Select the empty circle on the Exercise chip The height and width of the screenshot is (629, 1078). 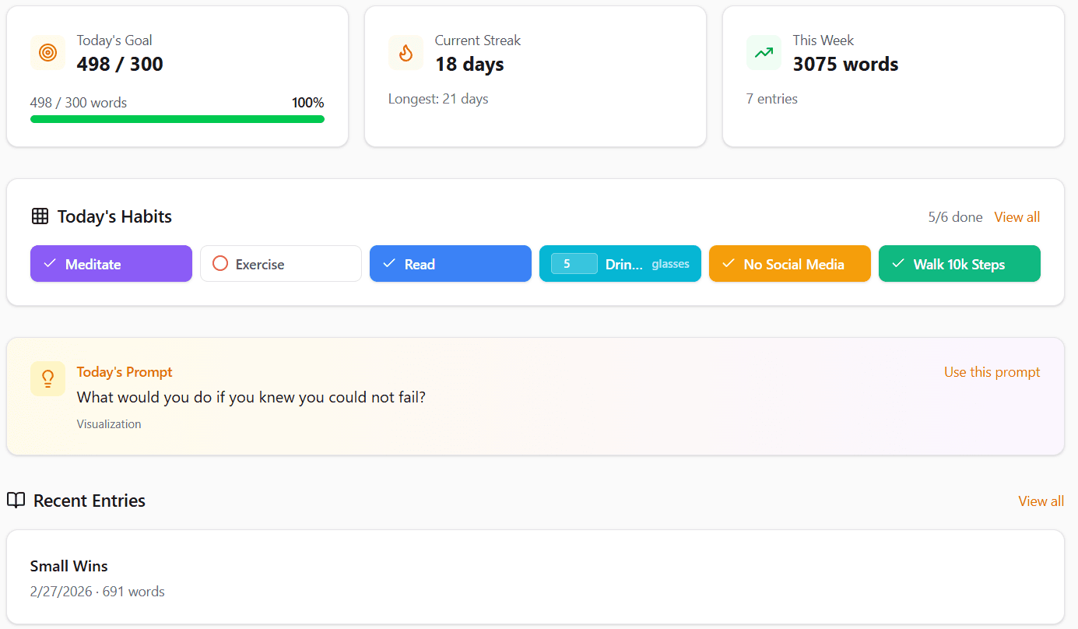click(219, 264)
